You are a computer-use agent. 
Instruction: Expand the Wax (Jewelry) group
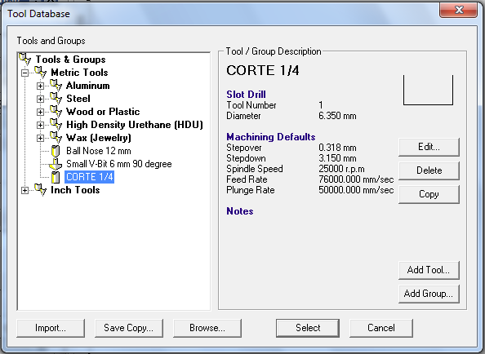point(40,138)
